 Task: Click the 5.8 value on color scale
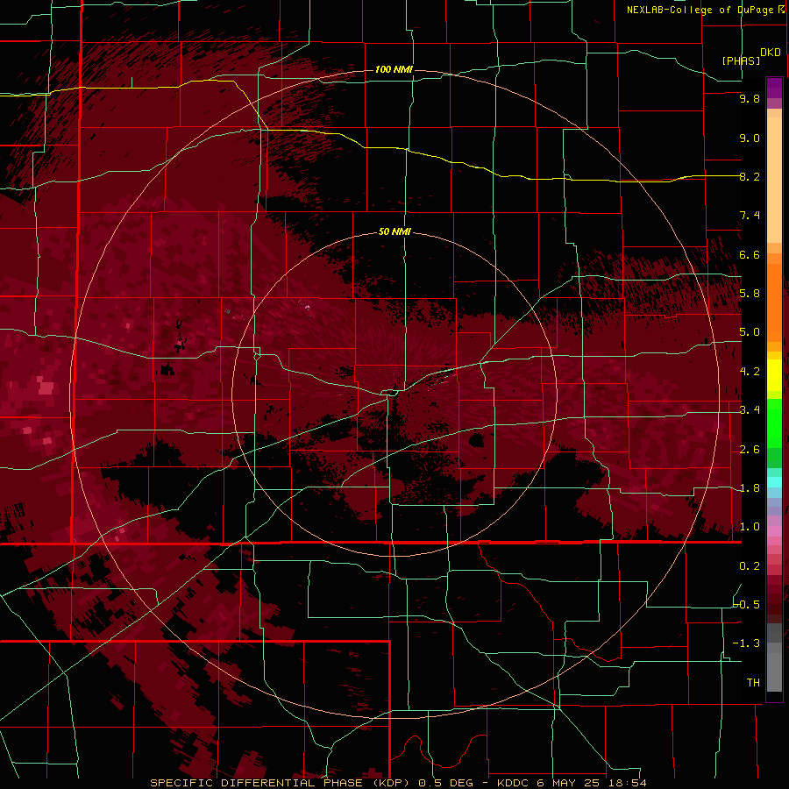point(750,294)
